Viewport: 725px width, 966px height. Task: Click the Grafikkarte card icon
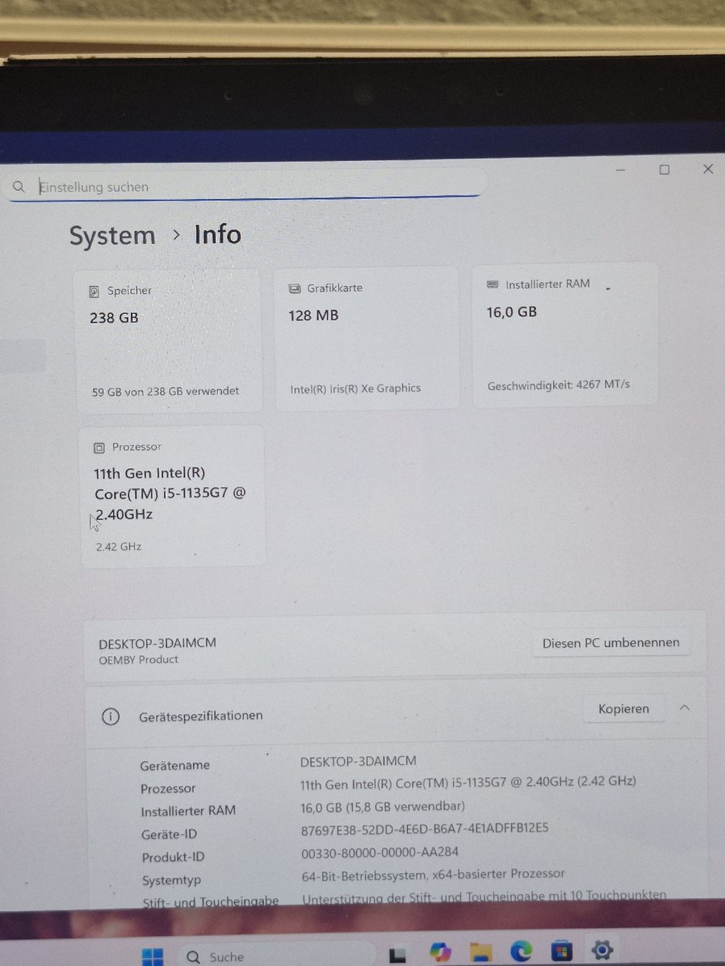coord(294,288)
